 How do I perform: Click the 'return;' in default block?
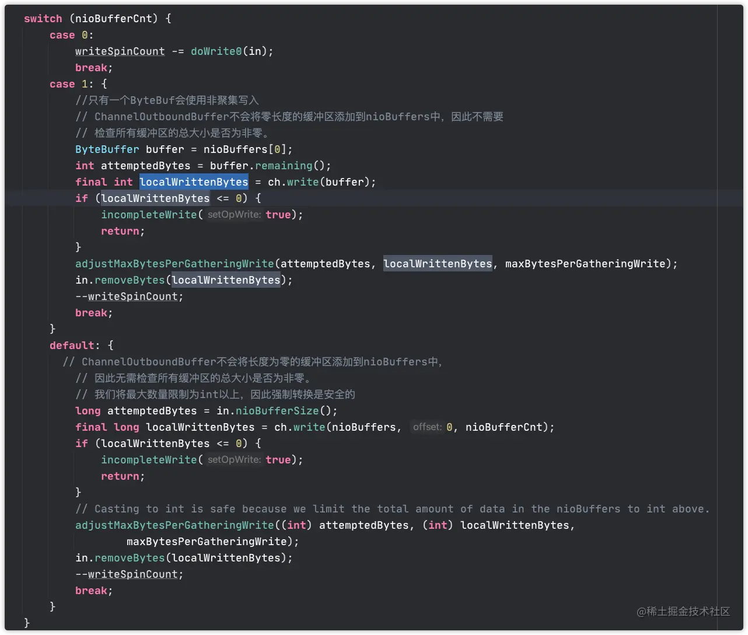pos(123,476)
